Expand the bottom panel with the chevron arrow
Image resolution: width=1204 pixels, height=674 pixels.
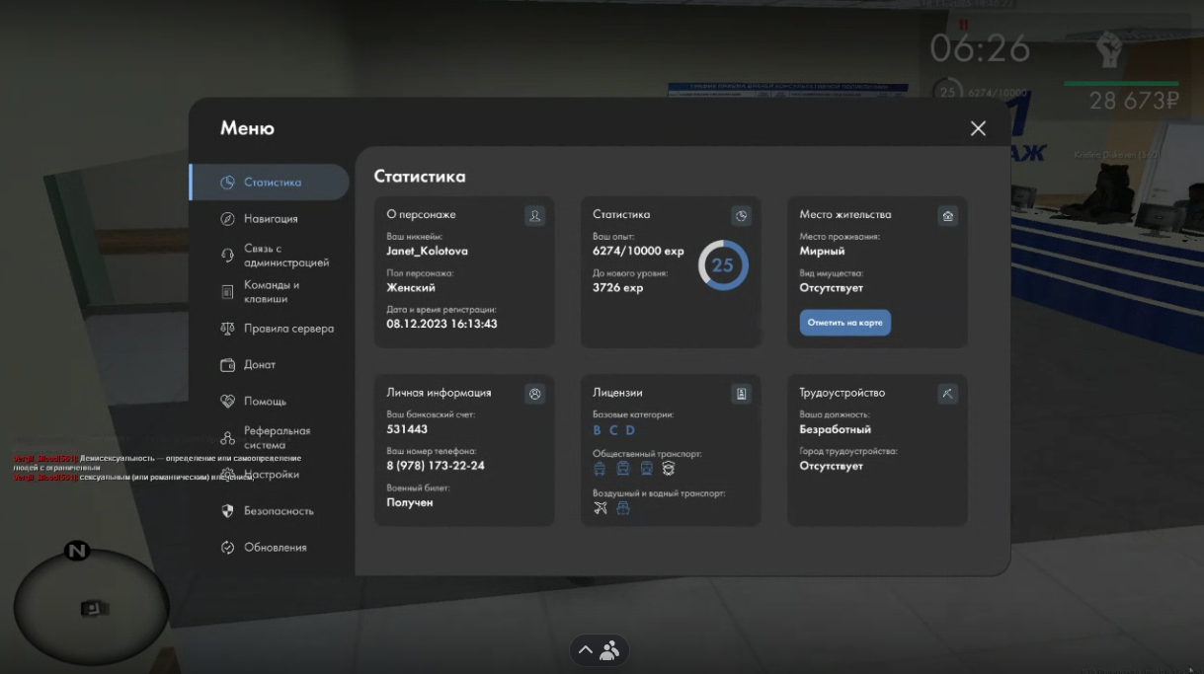(585, 650)
